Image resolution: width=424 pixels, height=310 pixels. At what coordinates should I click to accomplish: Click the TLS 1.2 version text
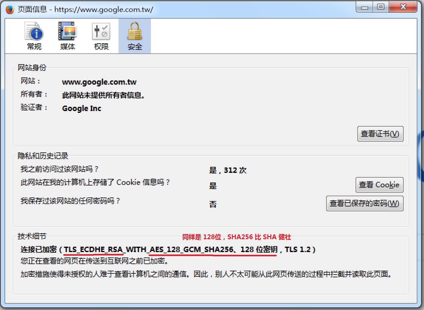[298, 249]
